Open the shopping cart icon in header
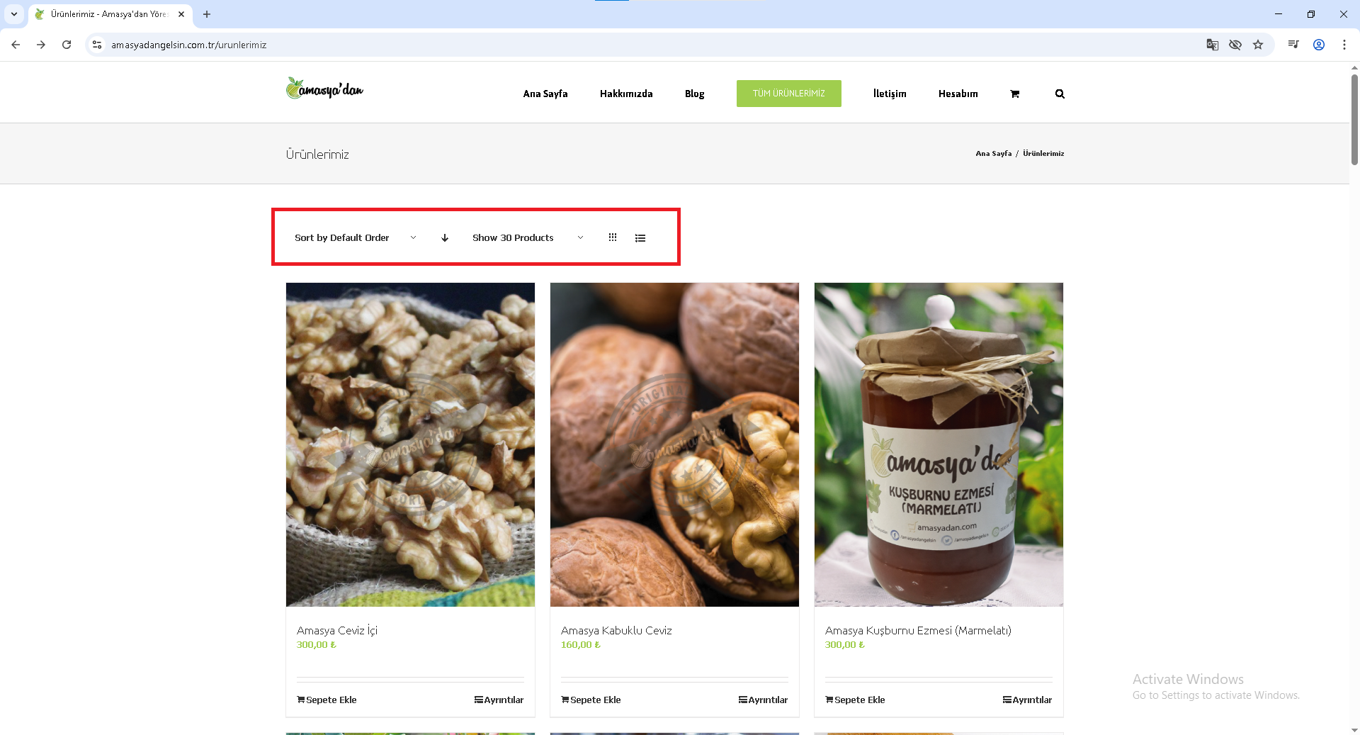This screenshot has height=735, width=1360. pyautogui.click(x=1014, y=94)
